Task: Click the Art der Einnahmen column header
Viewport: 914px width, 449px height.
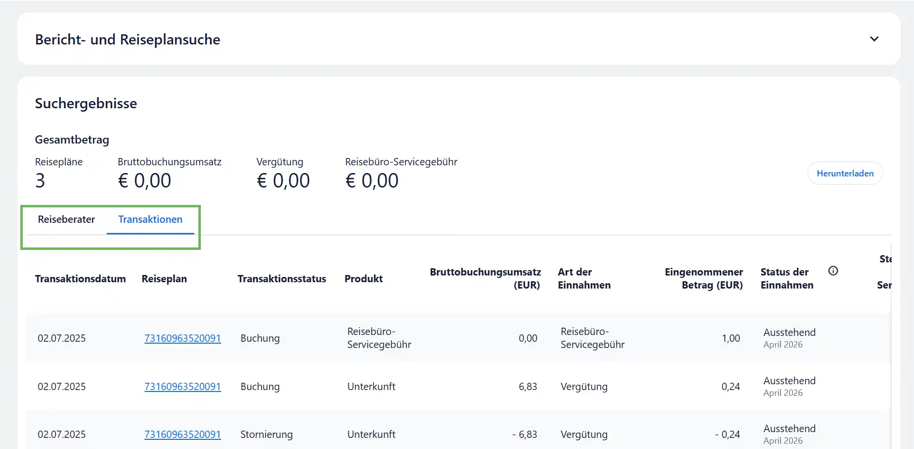Action: 584,278
